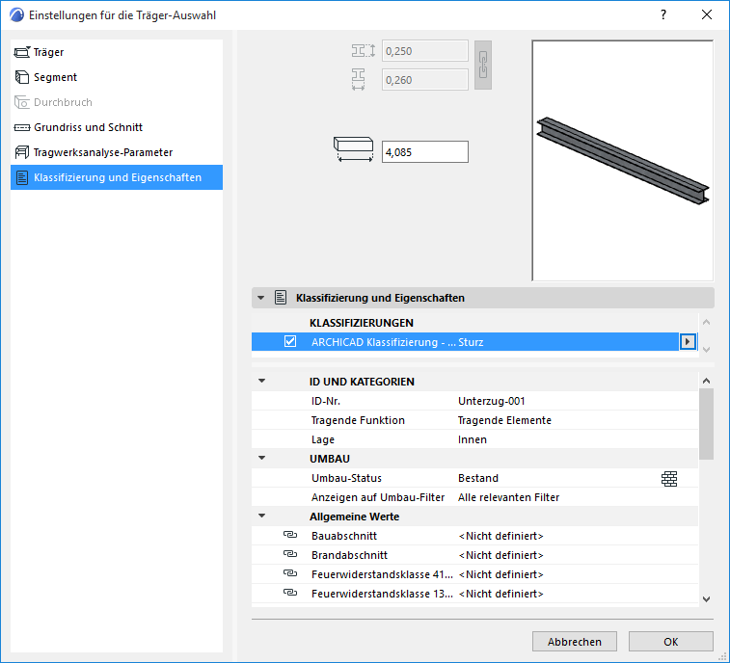Collapse the ID UND KATEGORIEN group

[262, 381]
